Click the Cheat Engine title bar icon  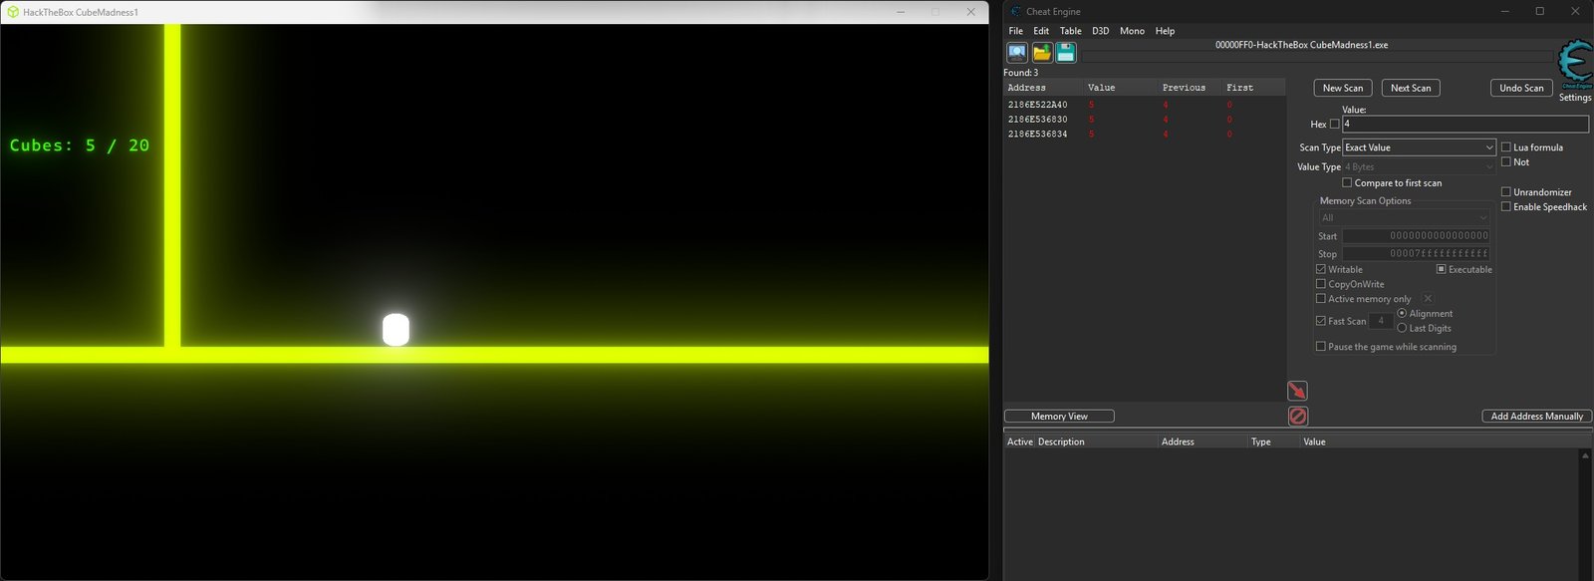[1015, 11]
